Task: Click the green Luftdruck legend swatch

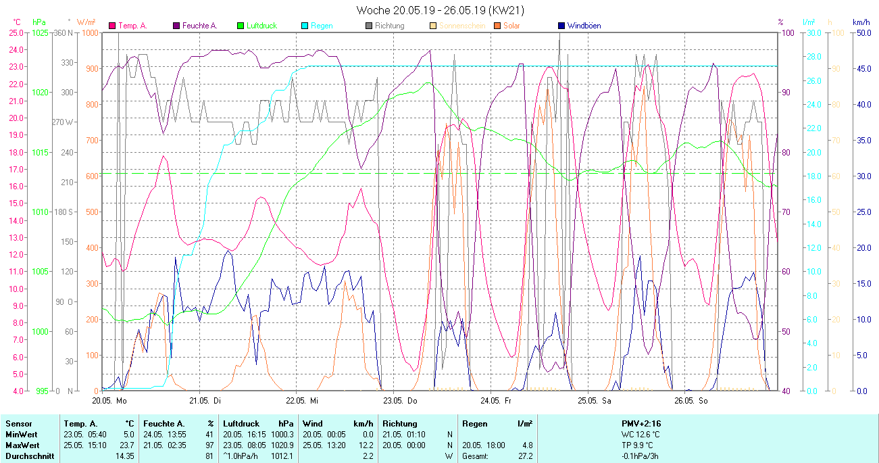Action: click(x=240, y=26)
